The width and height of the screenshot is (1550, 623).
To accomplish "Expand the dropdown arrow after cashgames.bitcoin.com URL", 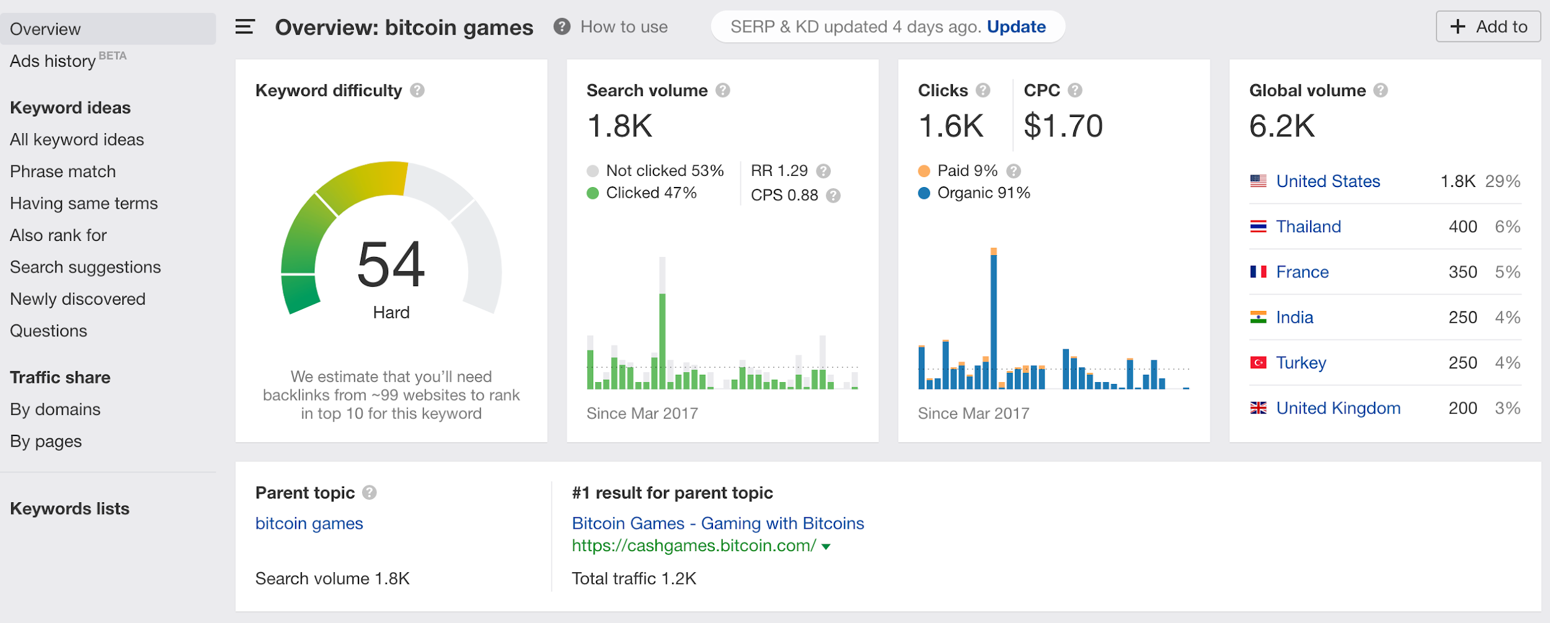I will point(826,546).
